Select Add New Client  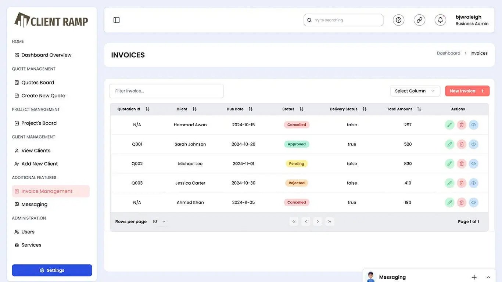click(x=36, y=164)
